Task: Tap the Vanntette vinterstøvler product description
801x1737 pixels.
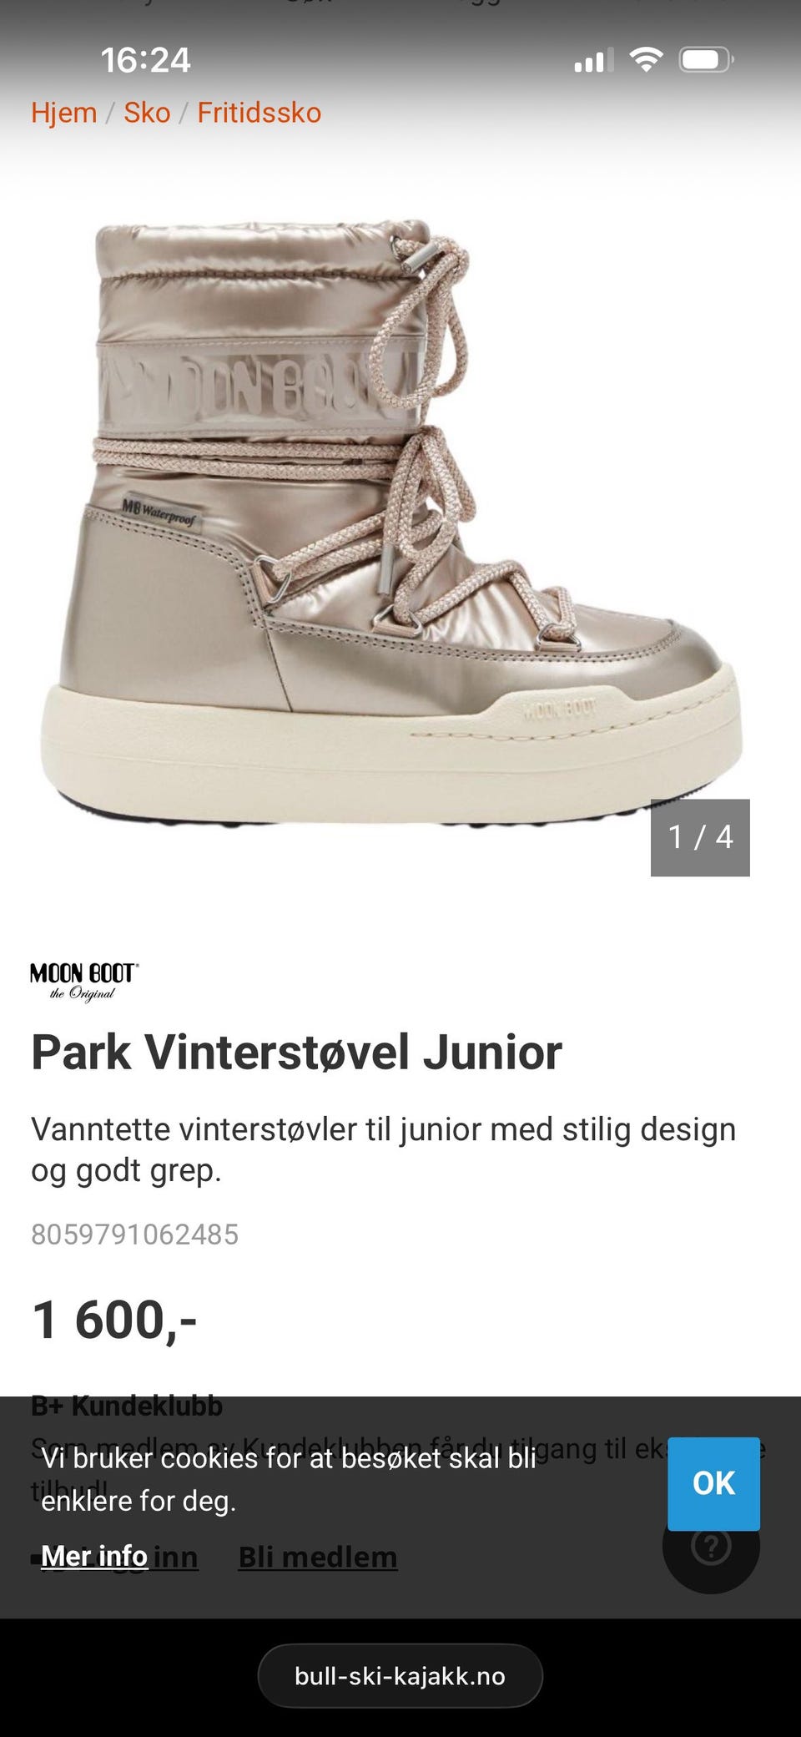Action: 384,1149
